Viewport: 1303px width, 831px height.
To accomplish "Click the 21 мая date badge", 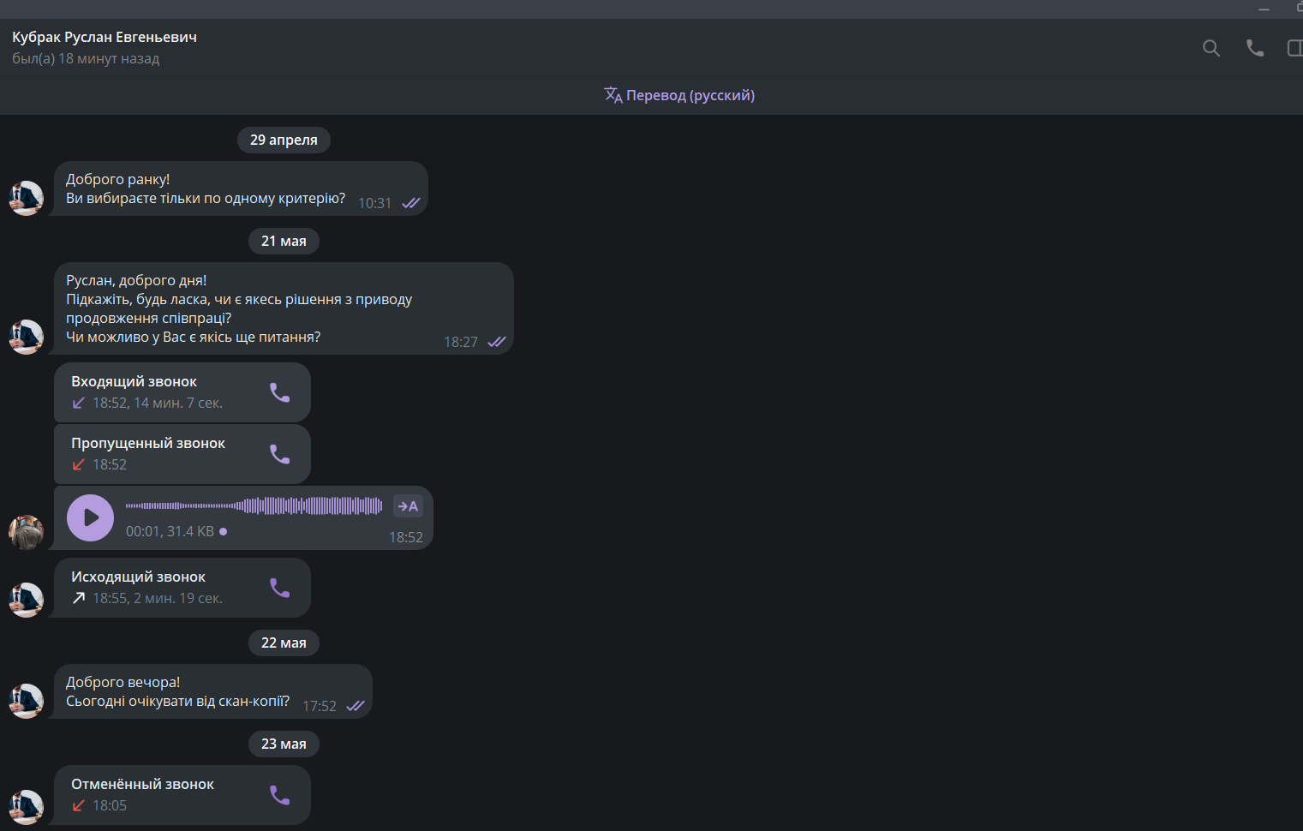I will coord(284,241).
